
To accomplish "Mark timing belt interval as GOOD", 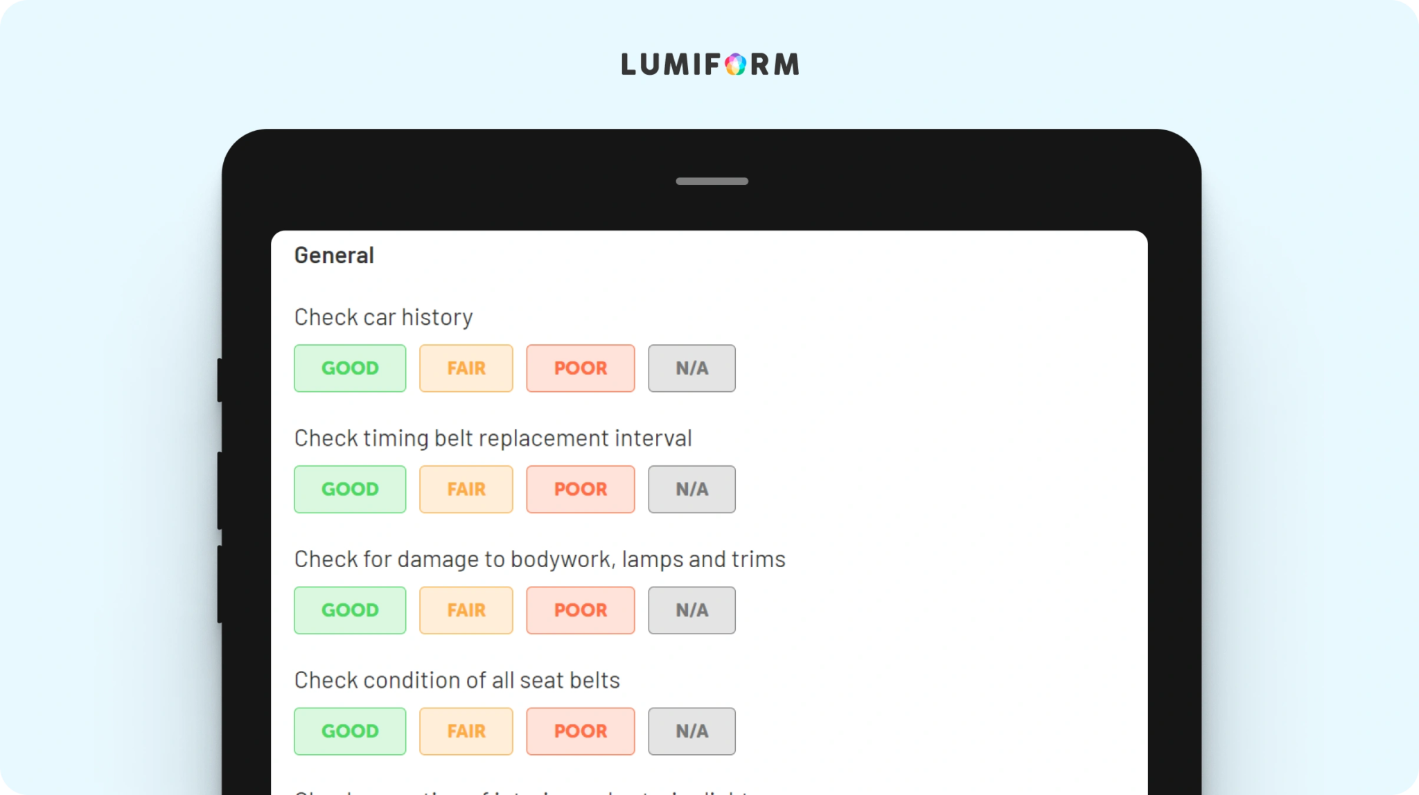I will point(350,490).
